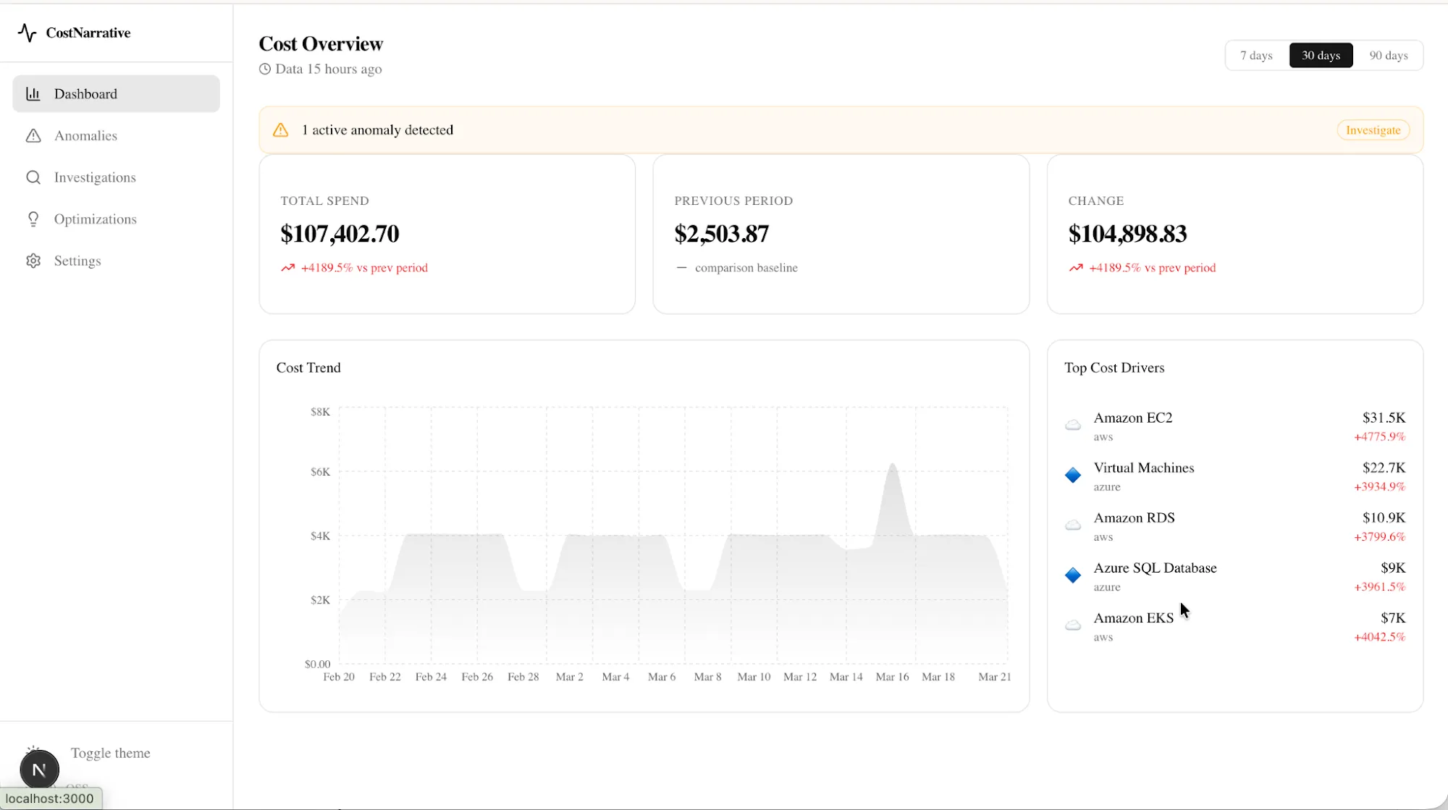Click the Optimizations lightbulb icon
1448x810 pixels.
pos(33,219)
